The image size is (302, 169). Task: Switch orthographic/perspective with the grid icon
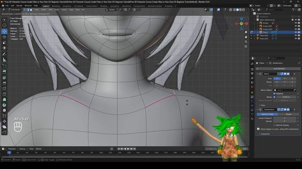tap(246, 46)
